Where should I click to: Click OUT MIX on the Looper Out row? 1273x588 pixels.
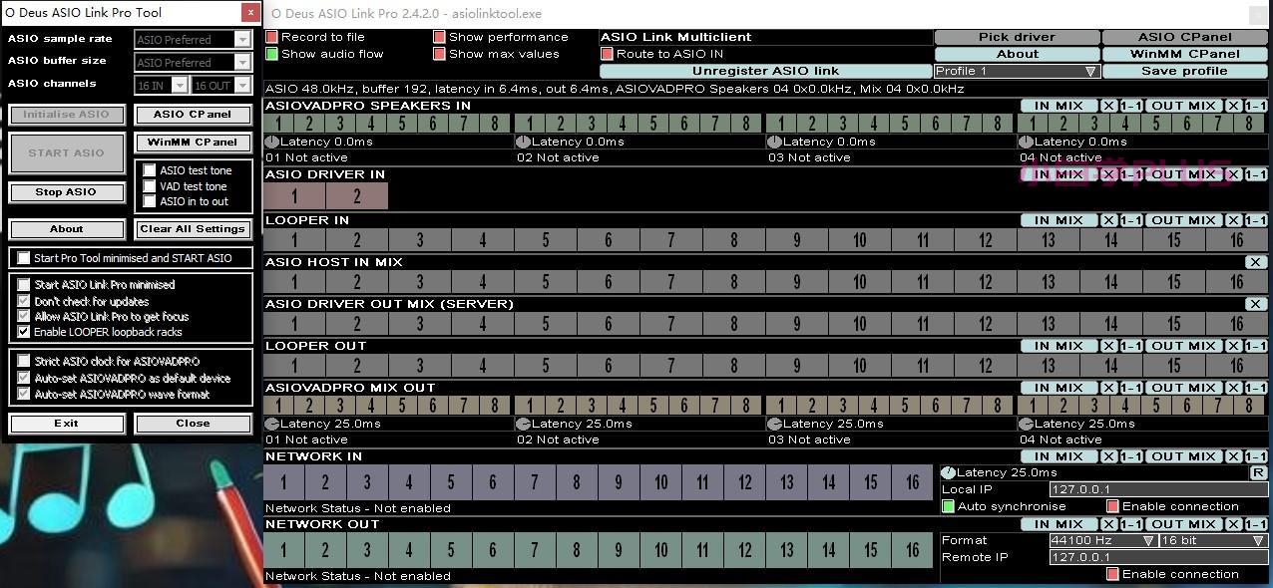click(1183, 346)
